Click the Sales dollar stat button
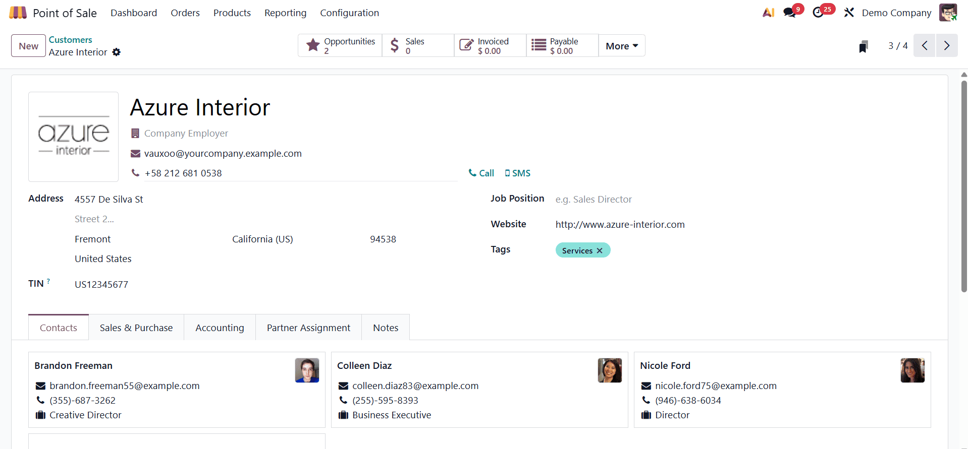Screen dimensions: 968x449 [418, 46]
